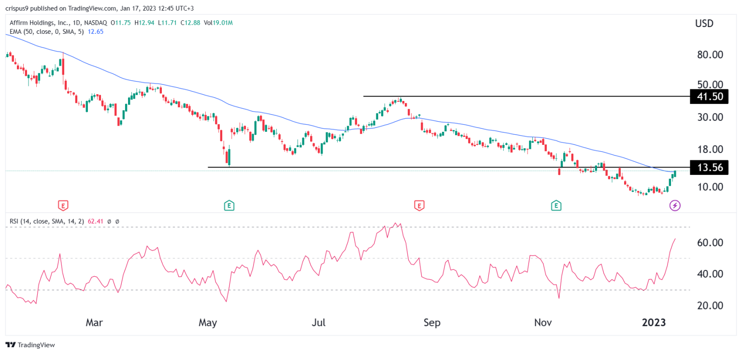Screen dimensions: 742x354
Task: Select the 41.50 resistance price flag
Action: coord(709,96)
